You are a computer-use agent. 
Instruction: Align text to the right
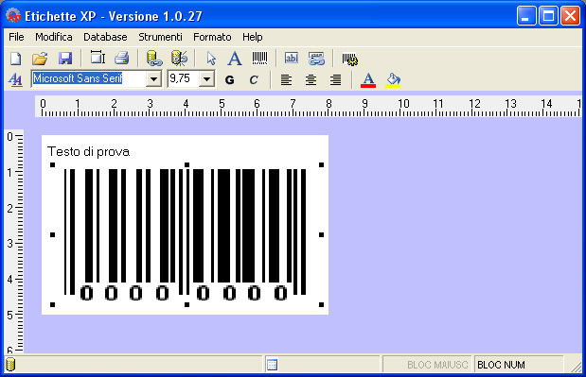click(x=336, y=79)
